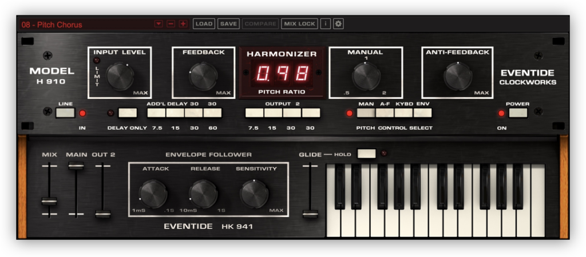Click the MODEL H 910 label
The width and height of the screenshot is (586, 257).
click(52, 76)
